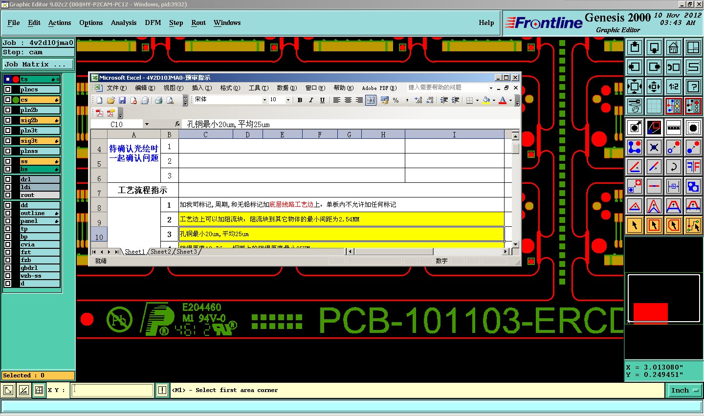Screen dimensions: 704x416
Task: Click the exclamation mark icon in bottom bar
Action: click(x=162, y=390)
